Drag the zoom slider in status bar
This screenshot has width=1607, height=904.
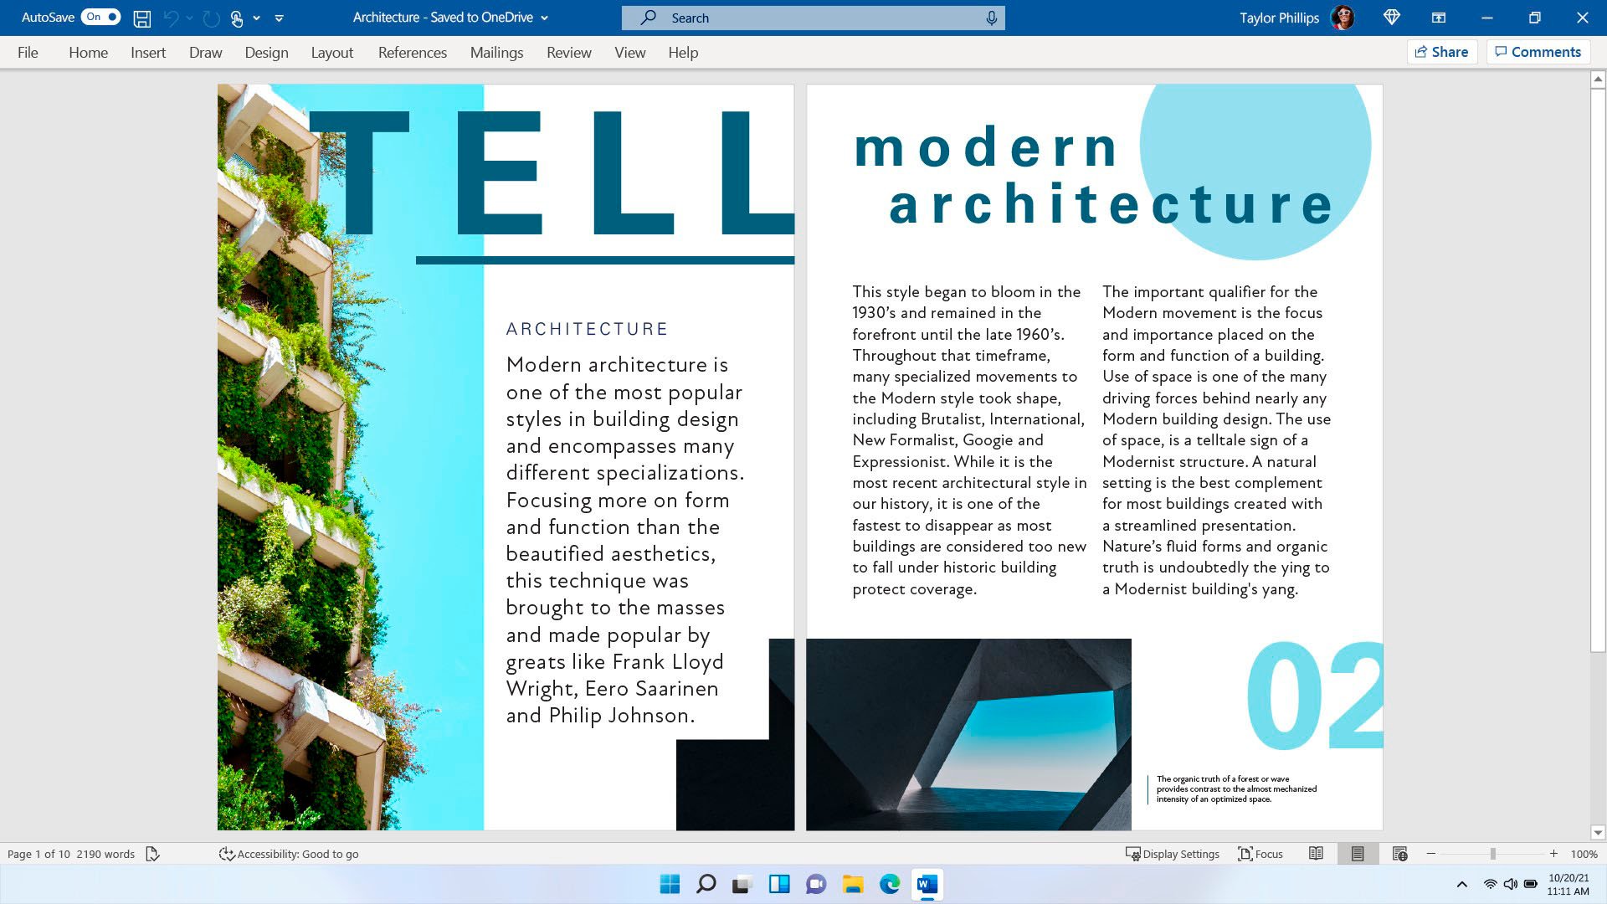(x=1493, y=853)
